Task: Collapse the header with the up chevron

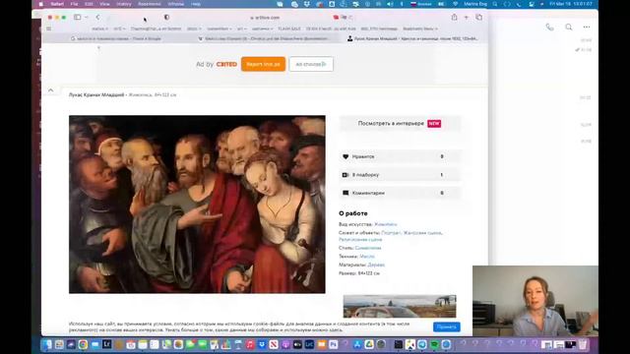Action: tap(50, 90)
